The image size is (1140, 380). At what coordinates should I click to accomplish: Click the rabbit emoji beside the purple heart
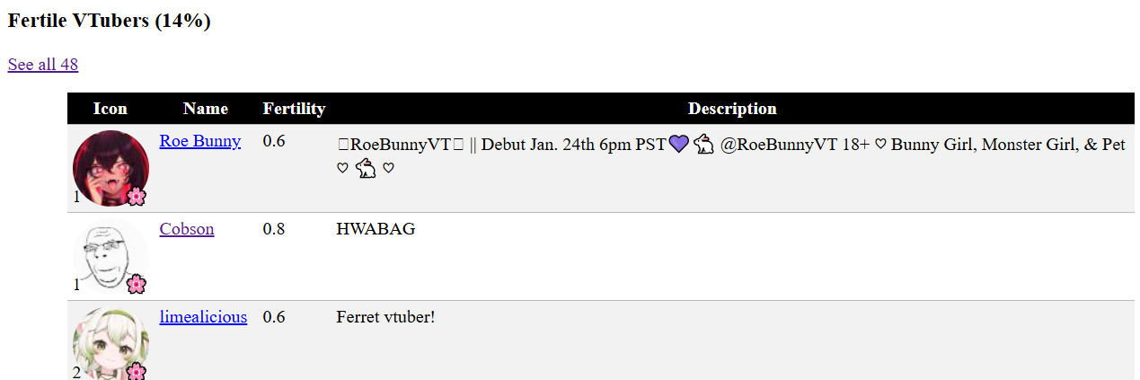point(703,144)
